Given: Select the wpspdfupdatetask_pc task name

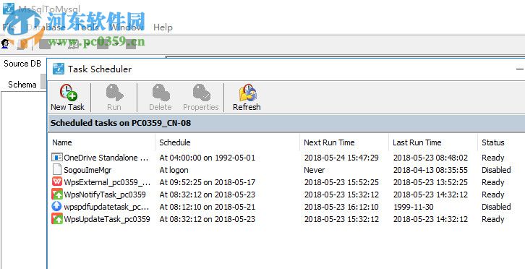Looking at the screenshot, I should click(107, 207).
